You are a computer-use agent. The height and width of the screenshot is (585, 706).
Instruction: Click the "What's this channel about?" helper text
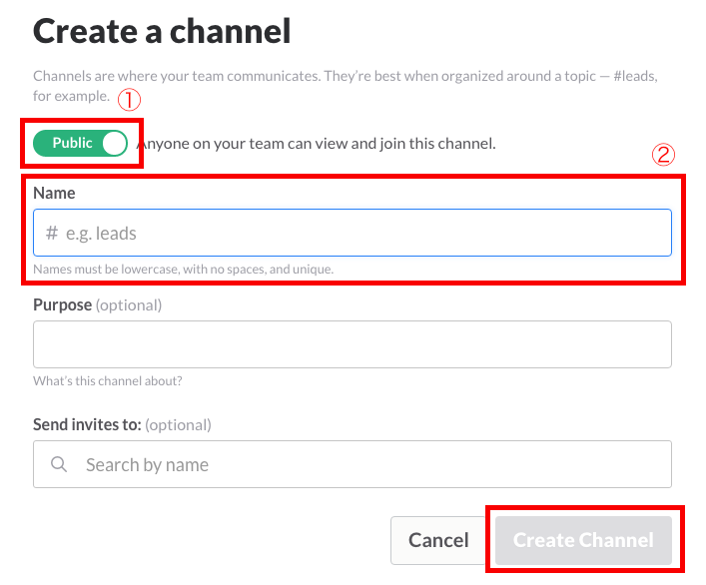[108, 380]
